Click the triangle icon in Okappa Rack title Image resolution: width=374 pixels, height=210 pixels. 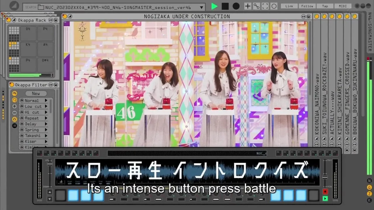tap(14, 20)
